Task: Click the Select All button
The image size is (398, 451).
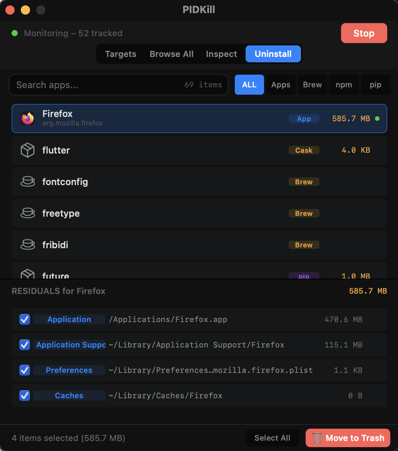Action: pos(272,438)
